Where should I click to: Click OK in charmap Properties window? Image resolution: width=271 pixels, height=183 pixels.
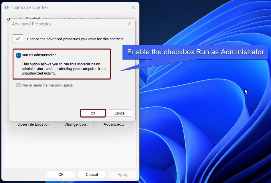coord(61,174)
